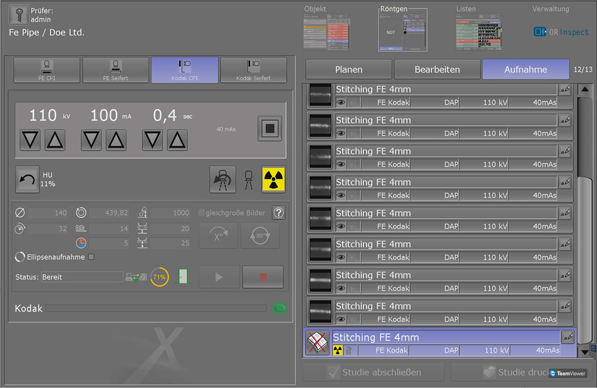Click the image count field showing 14
Image resolution: width=597 pixels, height=388 pixels.
(109, 229)
